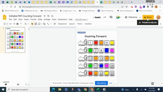Add a new slide with plus button
The width and height of the screenshot is (163, 92).
(x=5, y=24)
